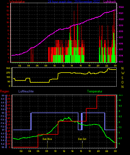The height and width of the screenshot is (155, 130).
Task: Click the Luftfeuchte label
Action: [26, 91]
